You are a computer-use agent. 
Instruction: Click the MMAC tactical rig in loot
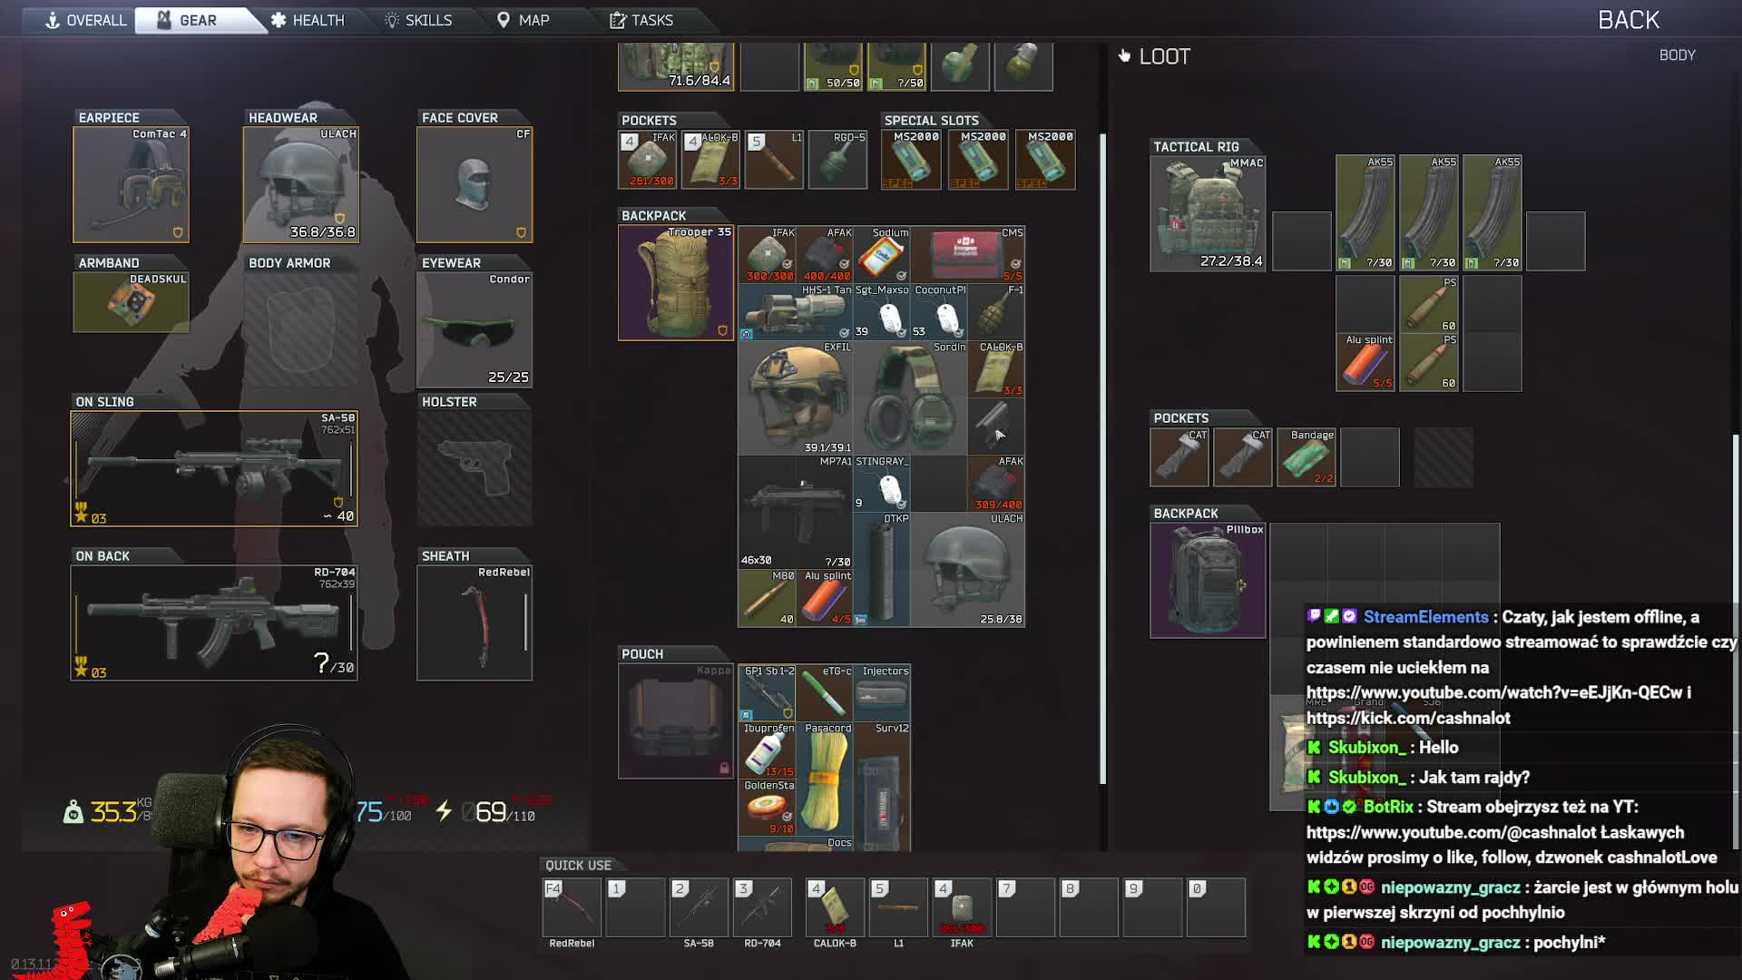[x=1208, y=213]
